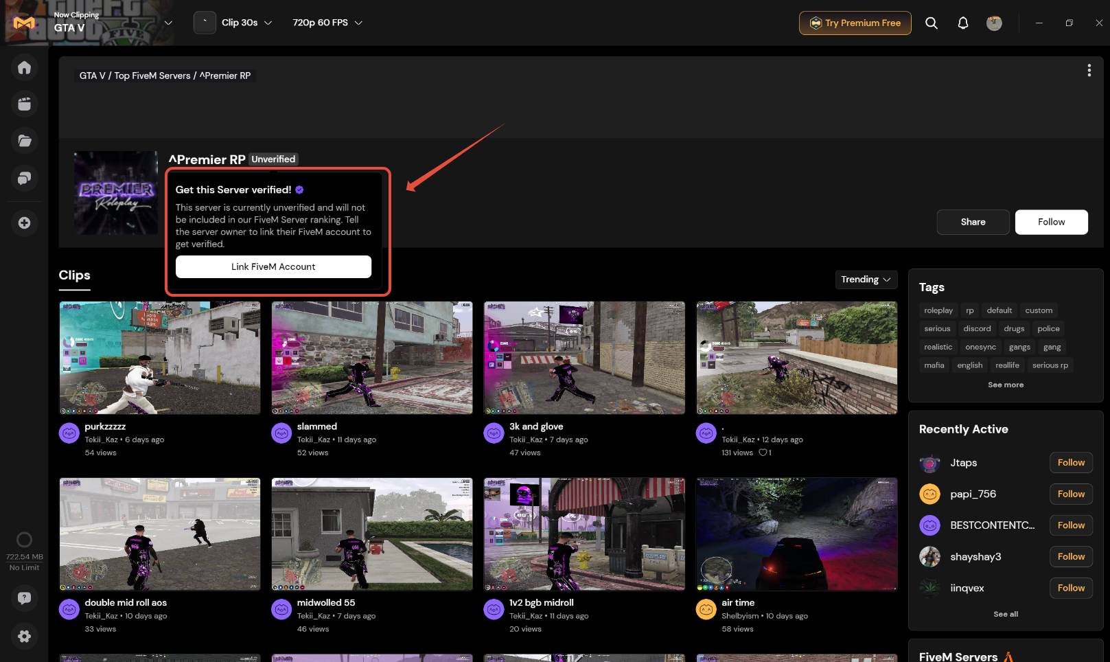Click iinqvex avatar in Recently Active
The height and width of the screenshot is (662, 1110).
click(929, 588)
